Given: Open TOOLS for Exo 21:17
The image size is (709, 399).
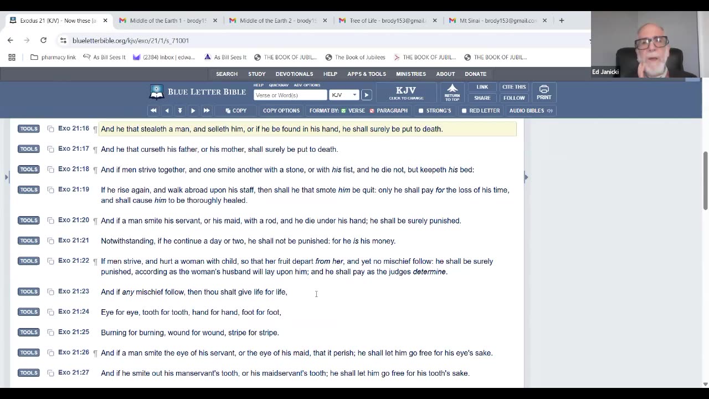Looking at the screenshot, I should click(x=29, y=149).
